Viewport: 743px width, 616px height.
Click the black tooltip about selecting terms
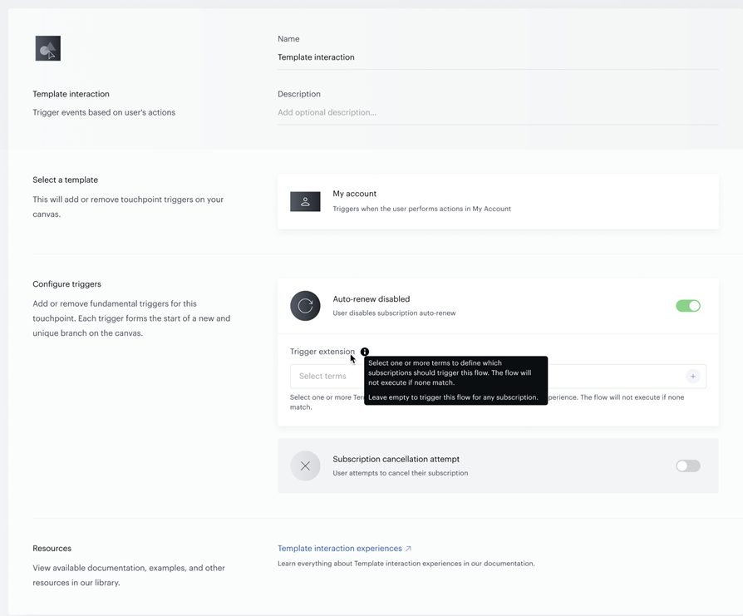click(455, 381)
